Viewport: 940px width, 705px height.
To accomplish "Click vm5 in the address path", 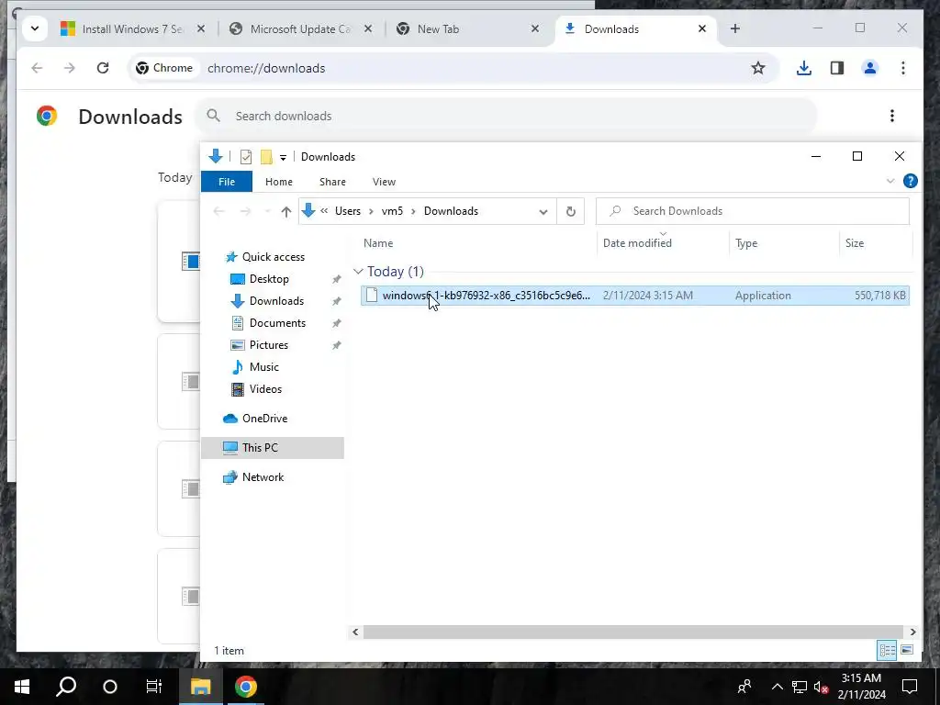I will (x=392, y=211).
